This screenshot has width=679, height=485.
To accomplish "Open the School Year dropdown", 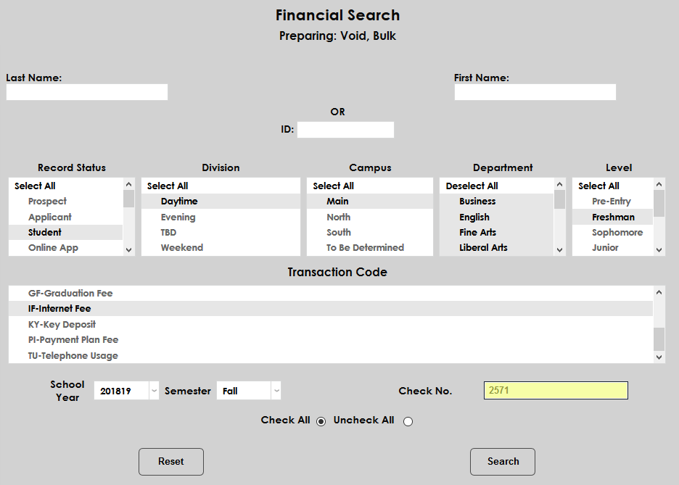I will point(126,391).
